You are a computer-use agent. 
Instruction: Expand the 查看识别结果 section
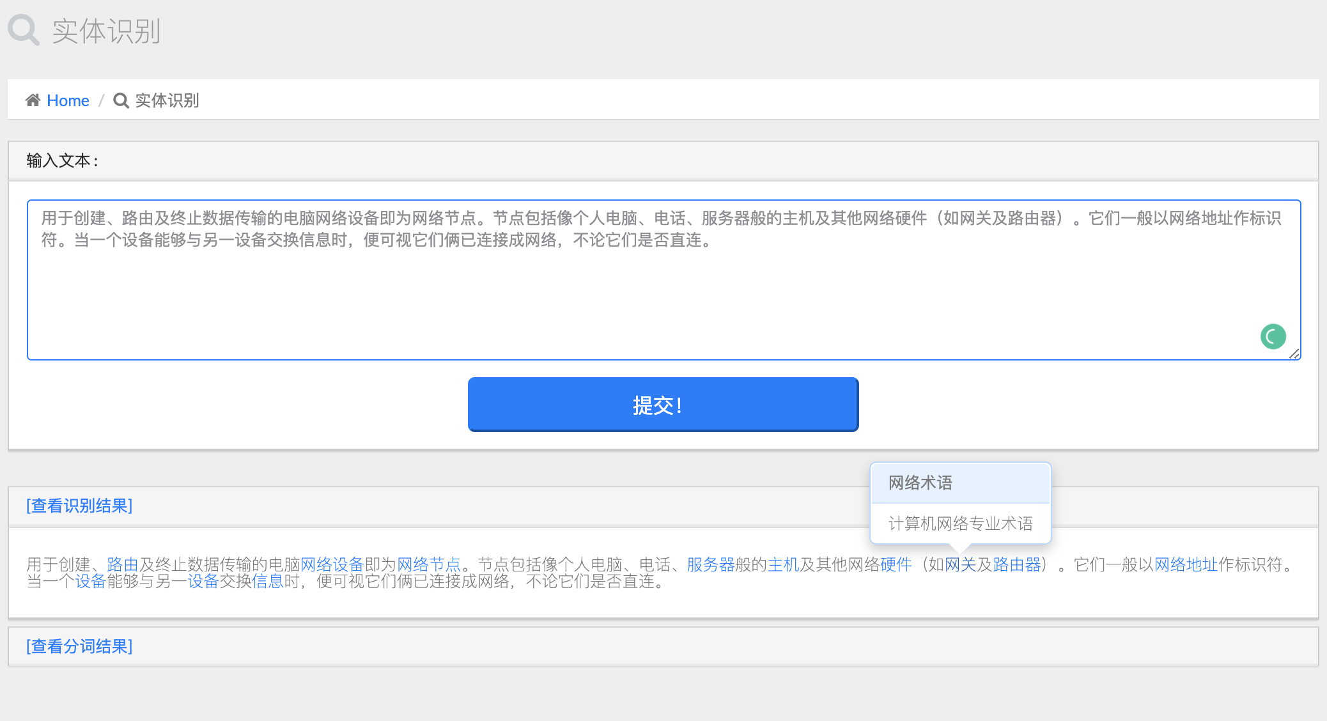(79, 506)
